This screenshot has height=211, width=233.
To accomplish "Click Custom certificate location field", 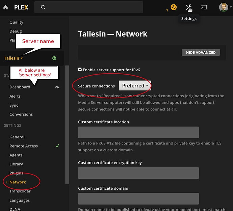I will (x=138, y=132).
